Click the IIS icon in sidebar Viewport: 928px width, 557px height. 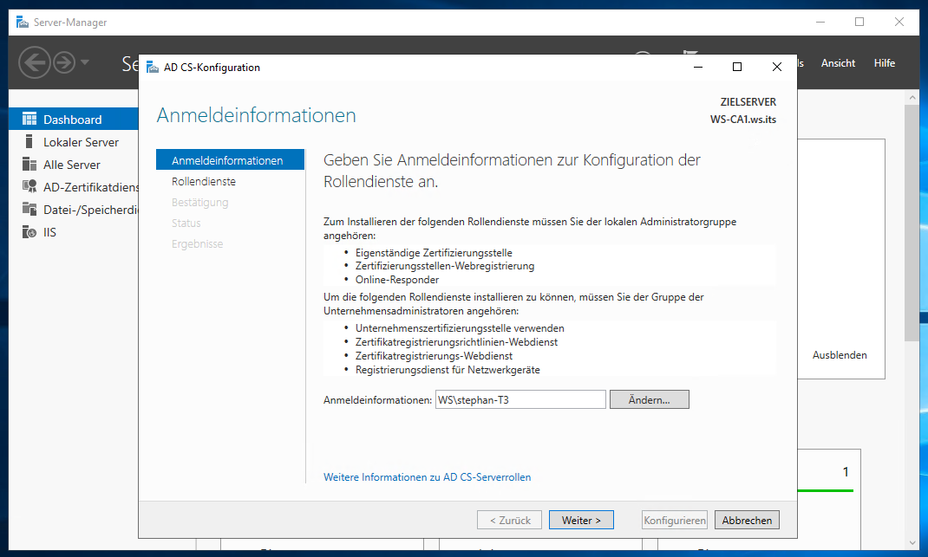pyautogui.click(x=29, y=232)
